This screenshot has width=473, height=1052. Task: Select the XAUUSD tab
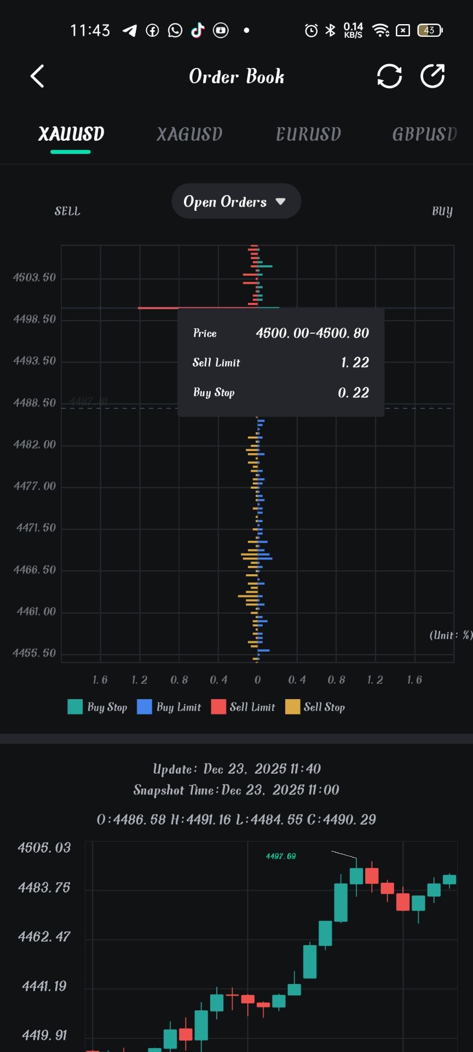71,134
